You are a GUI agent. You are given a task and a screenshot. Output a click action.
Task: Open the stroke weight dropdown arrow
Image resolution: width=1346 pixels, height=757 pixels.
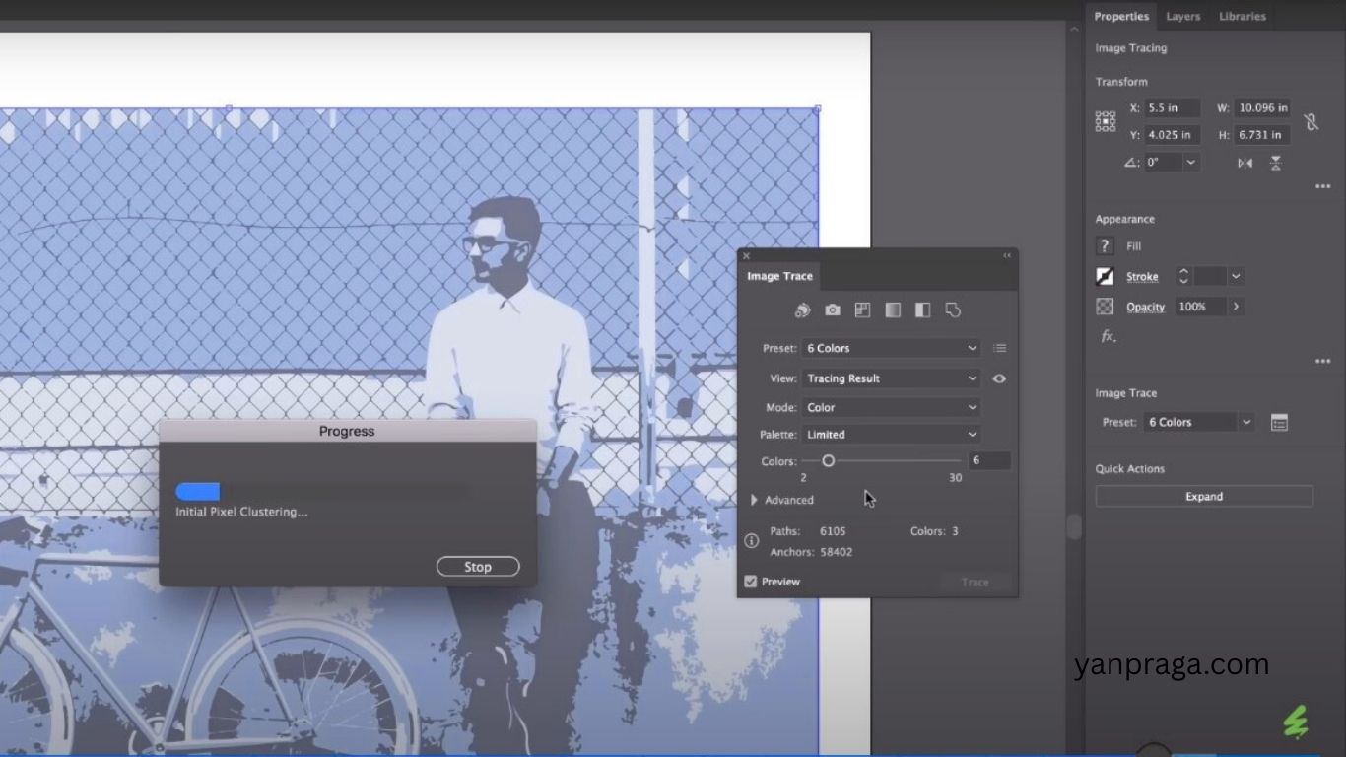click(1236, 277)
